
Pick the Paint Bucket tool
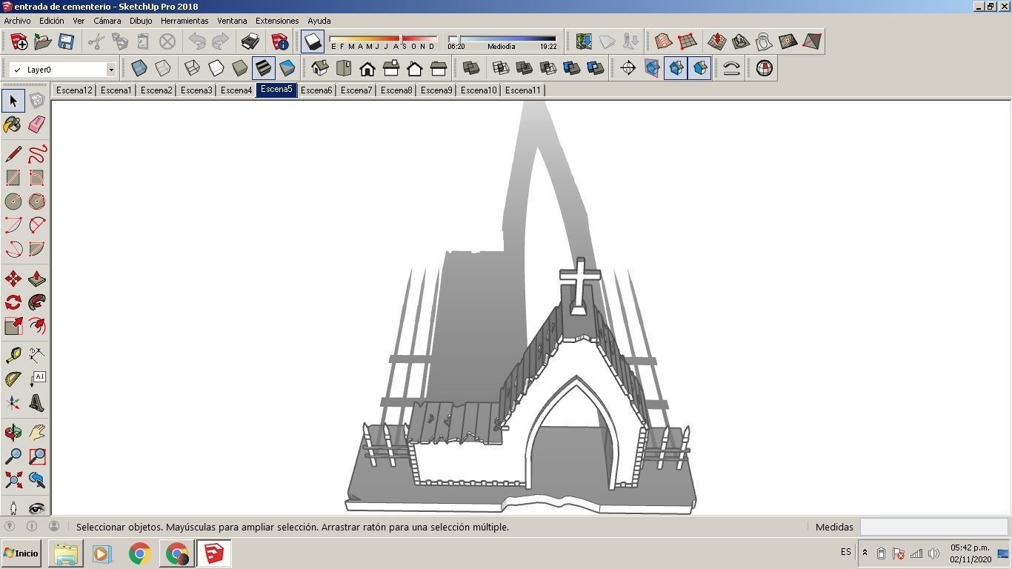pos(13,124)
